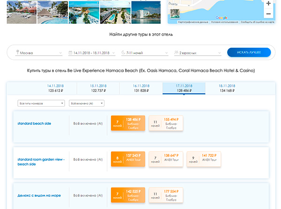Image resolution: width=281 pixels, height=209 pixels.
Task: Click the calendar icon in date field
Action: pos(70,52)
